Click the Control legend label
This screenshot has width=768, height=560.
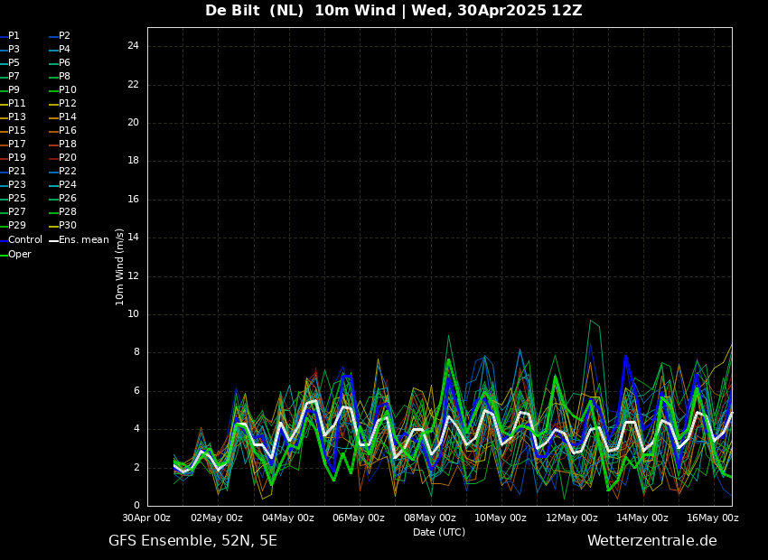point(24,240)
